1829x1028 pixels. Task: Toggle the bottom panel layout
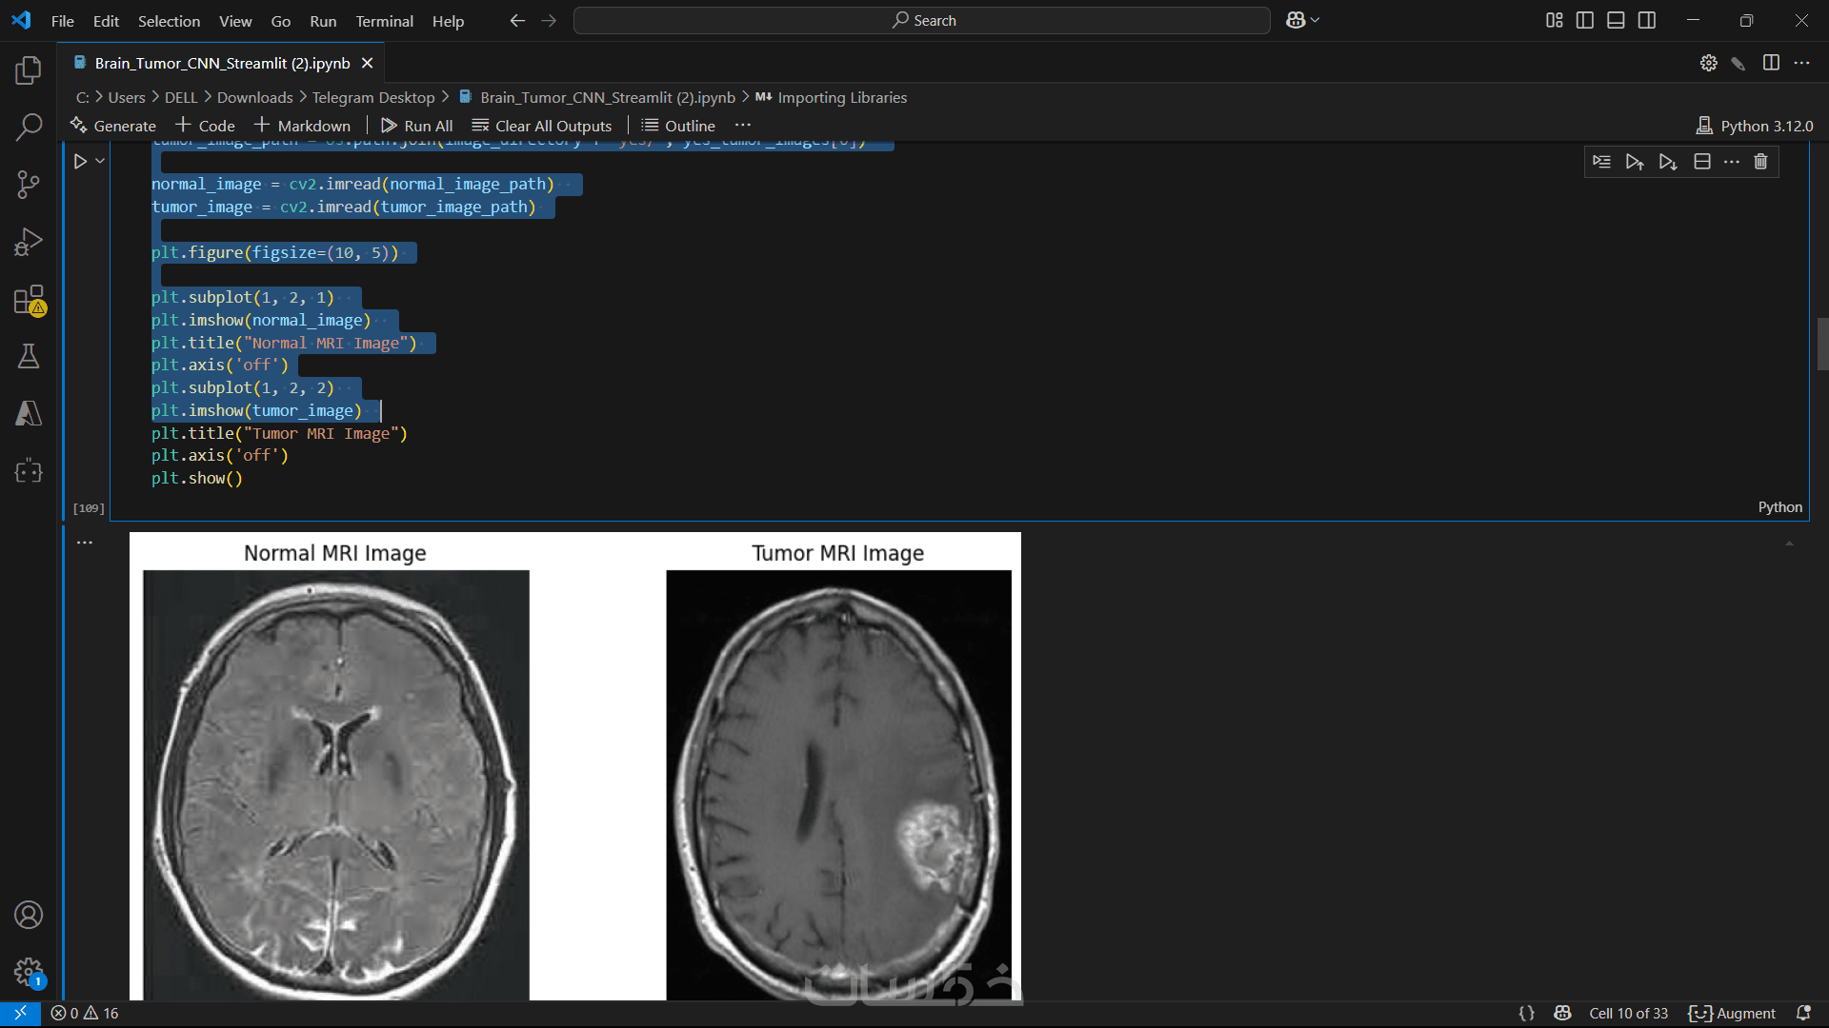1616,20
